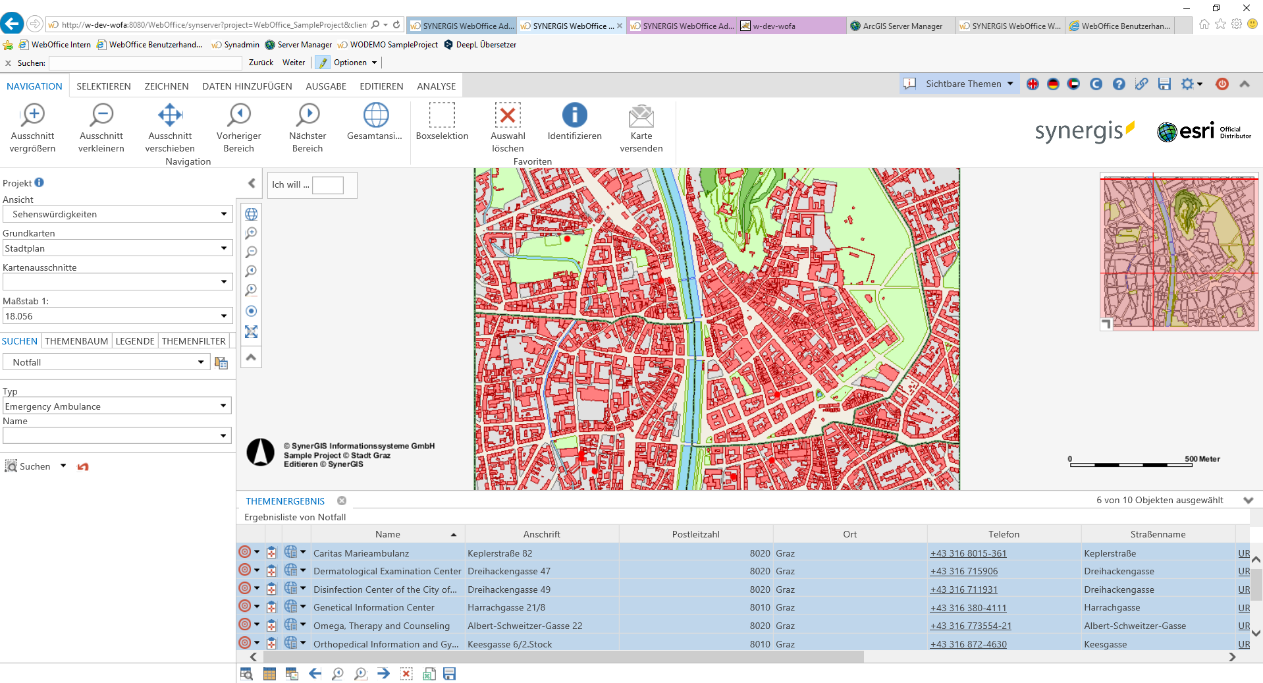Switch language with the UK flag icon
The image size is (1263, 683).
pos(1033,84)
